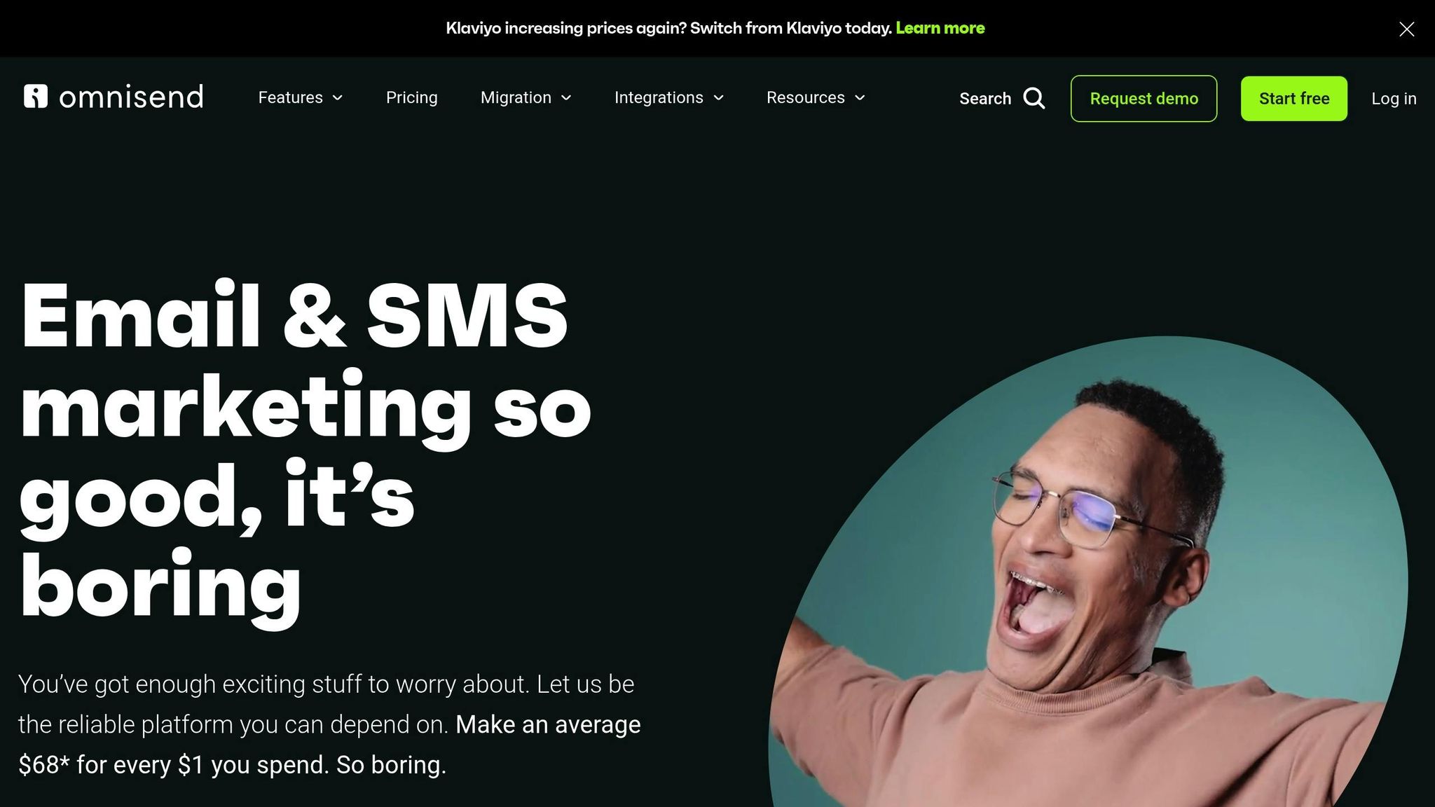Click the search magnifying glass icon

tap(1034, 98)
